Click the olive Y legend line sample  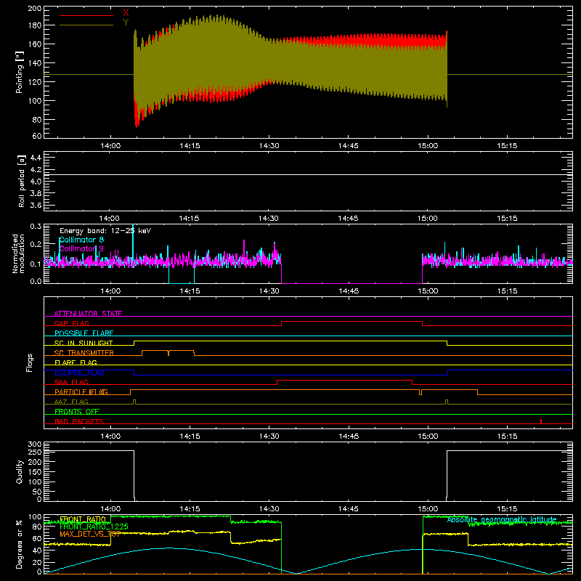click(x=86, y=25)
